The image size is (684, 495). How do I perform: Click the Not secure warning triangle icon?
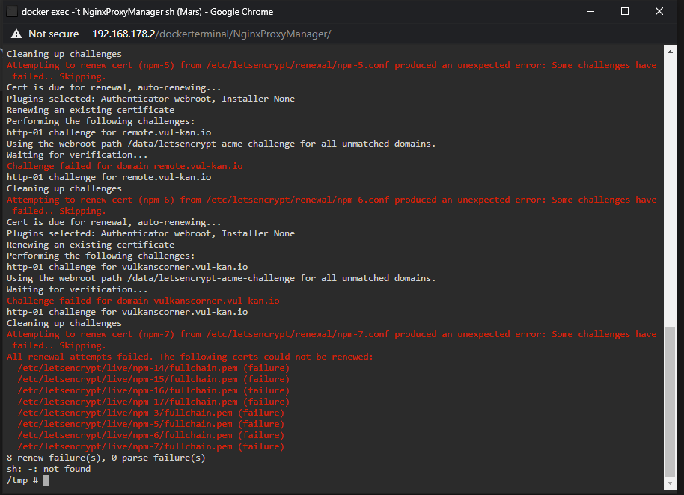click(x=16, y=34)
